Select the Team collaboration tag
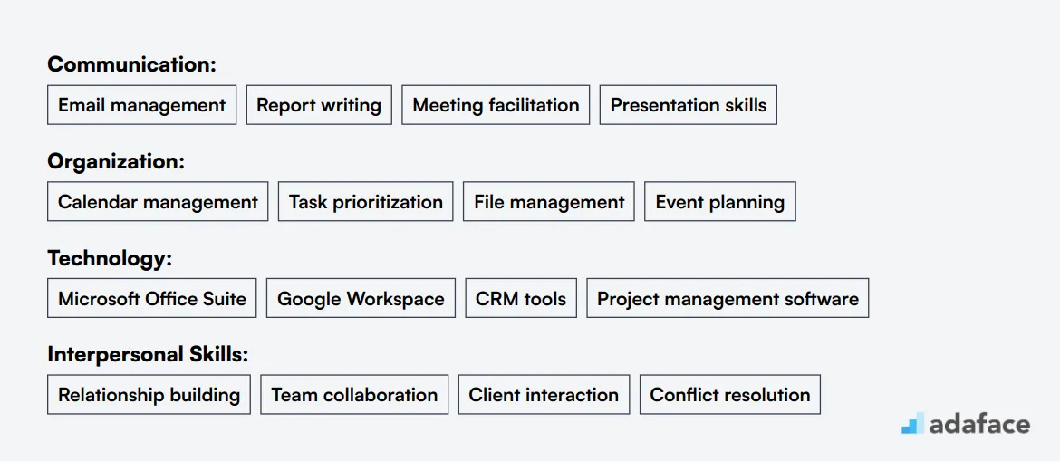The height and width of the screenshot is (462, 1060). tap(354, 395)
